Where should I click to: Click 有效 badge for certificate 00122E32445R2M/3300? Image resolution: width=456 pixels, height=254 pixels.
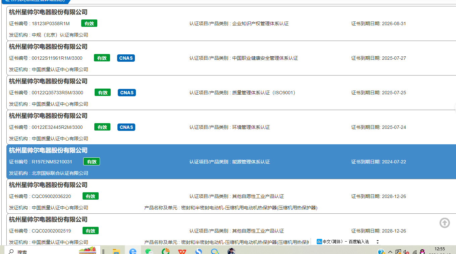click(102, 127)
